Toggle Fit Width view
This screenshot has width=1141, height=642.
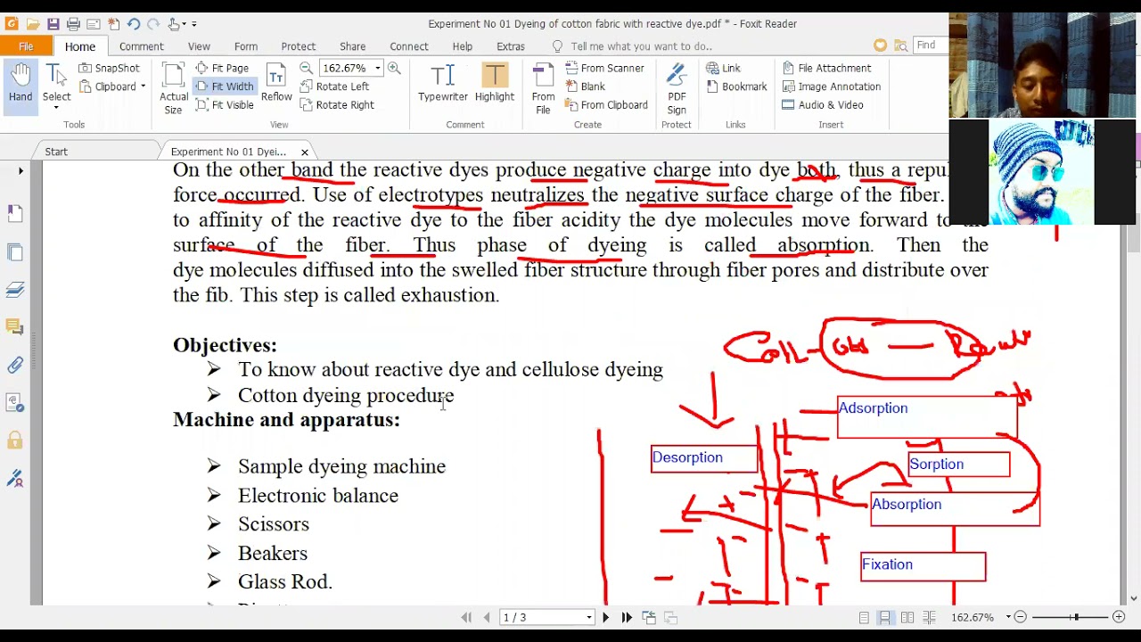(x=225, y=86)
